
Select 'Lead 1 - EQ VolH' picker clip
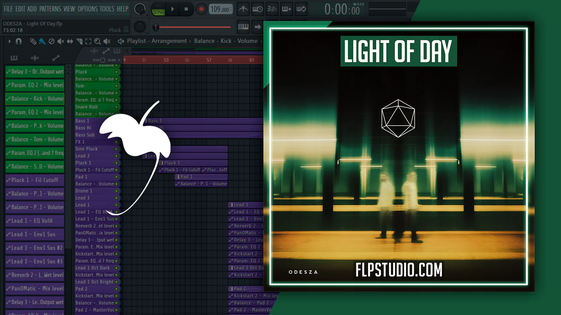(35, 221)
